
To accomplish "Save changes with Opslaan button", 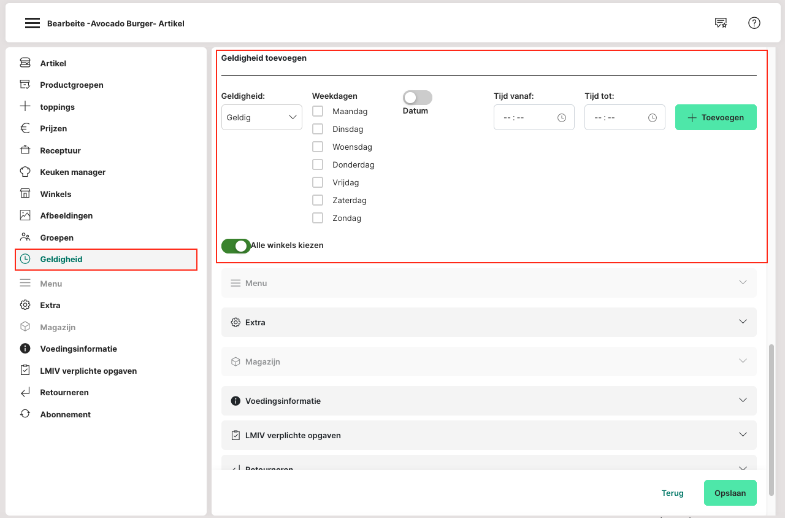I will pyautogui.click(x=730, y=493).
